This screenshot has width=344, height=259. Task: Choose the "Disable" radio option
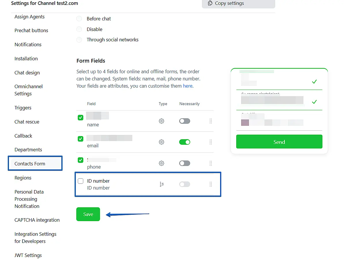pos(79,29)
